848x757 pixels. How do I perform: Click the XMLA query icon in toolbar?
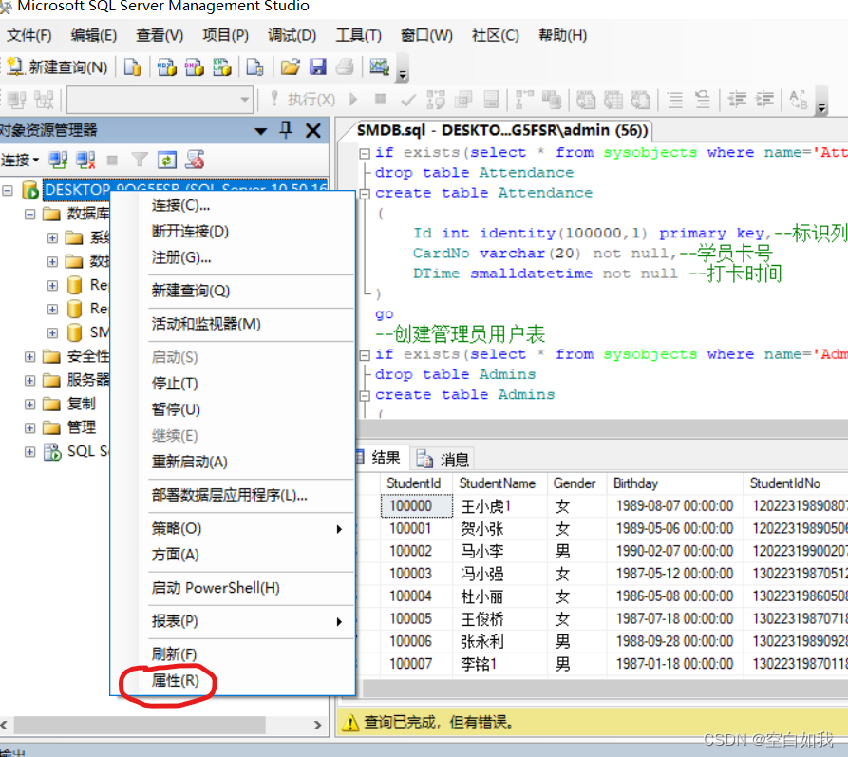(222, 67)
